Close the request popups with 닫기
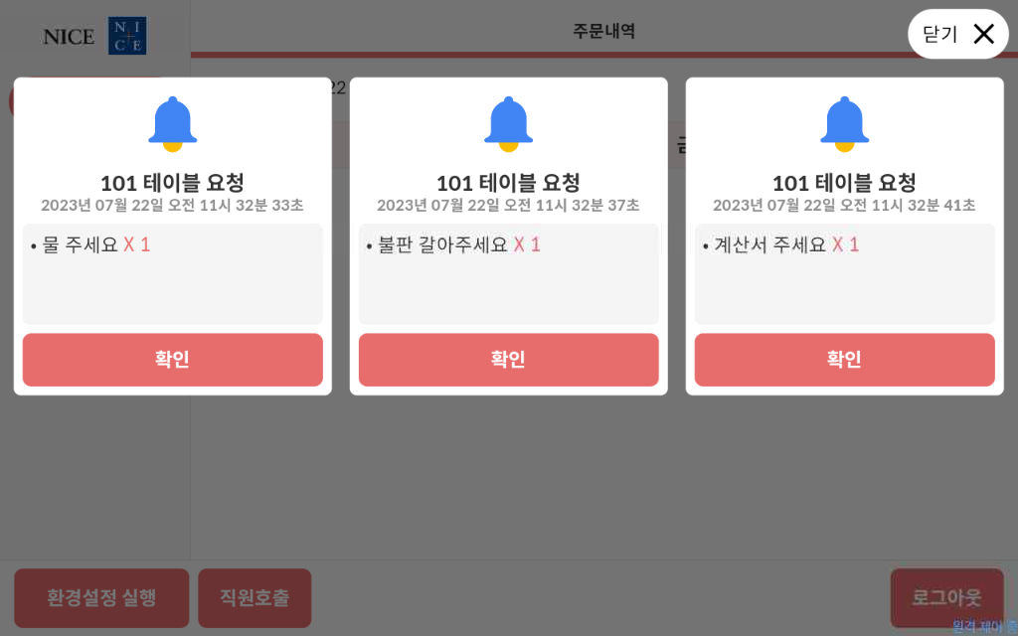 point(957,34)
